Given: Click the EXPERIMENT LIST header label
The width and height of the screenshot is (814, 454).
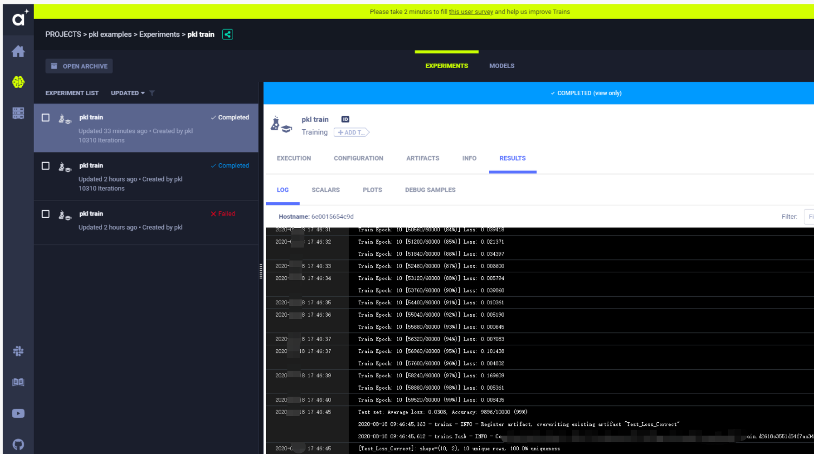Looking at the screenshot, I should 72,93.
